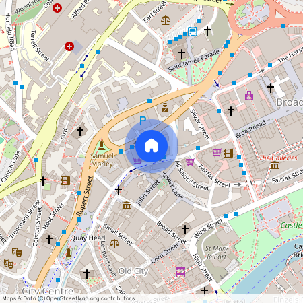This screenshot has height=303, width=303.
Task: Select the Broadmead street label
Action: click(x=250, y=129)
